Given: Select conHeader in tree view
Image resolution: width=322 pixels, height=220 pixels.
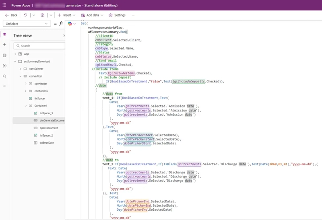Looking at the screenshot, I should pyautogui.click(x=41, y=84).
